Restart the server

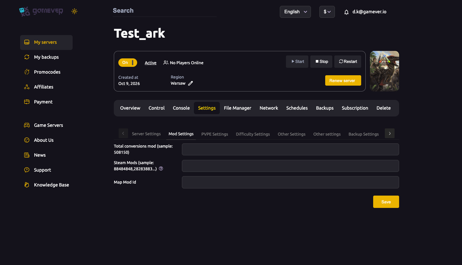348,62
